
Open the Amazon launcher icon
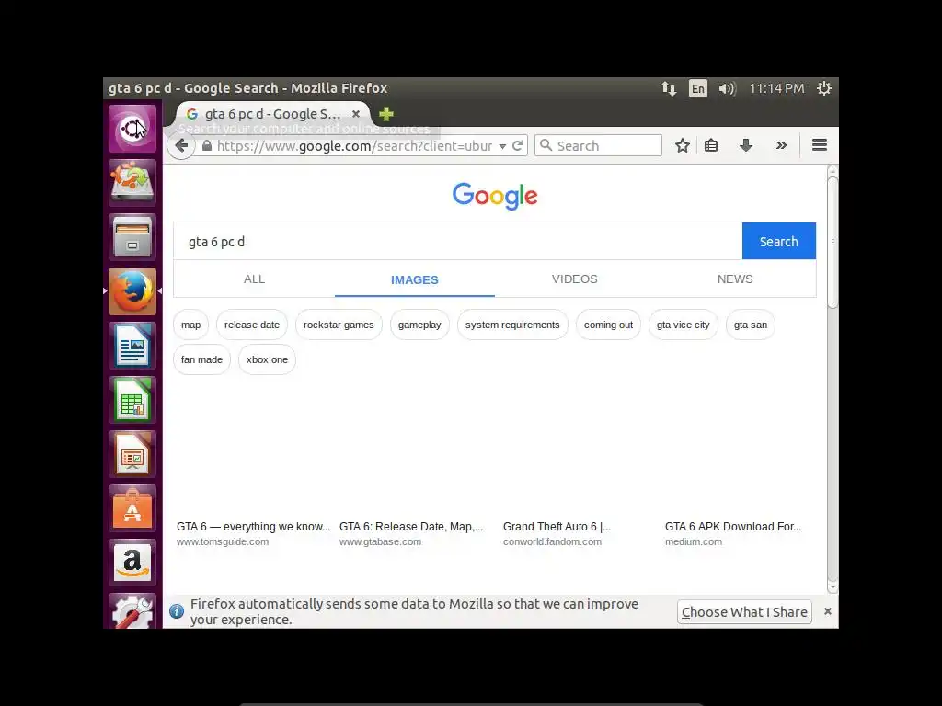point(132,563)
